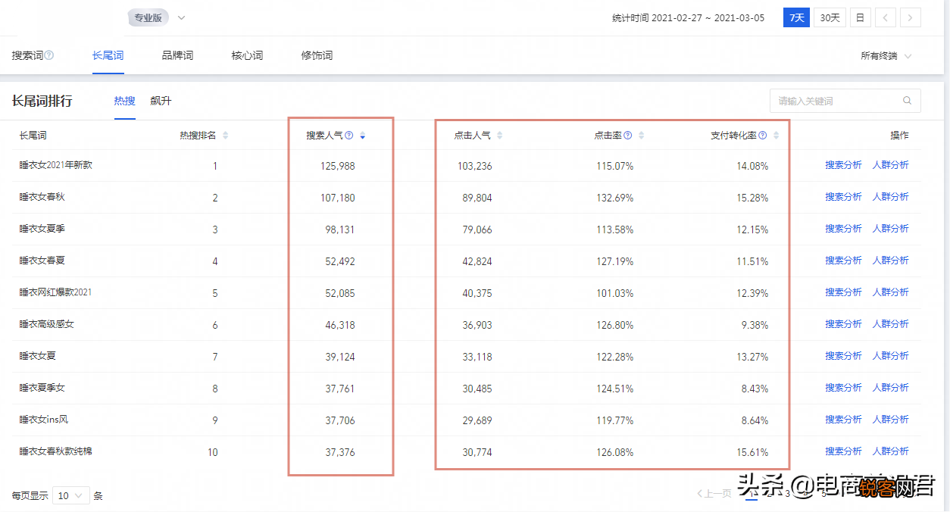Open 搜索分析 for 睡衣女夏季
The image size is (950, 512).
(x=843, y=229)
